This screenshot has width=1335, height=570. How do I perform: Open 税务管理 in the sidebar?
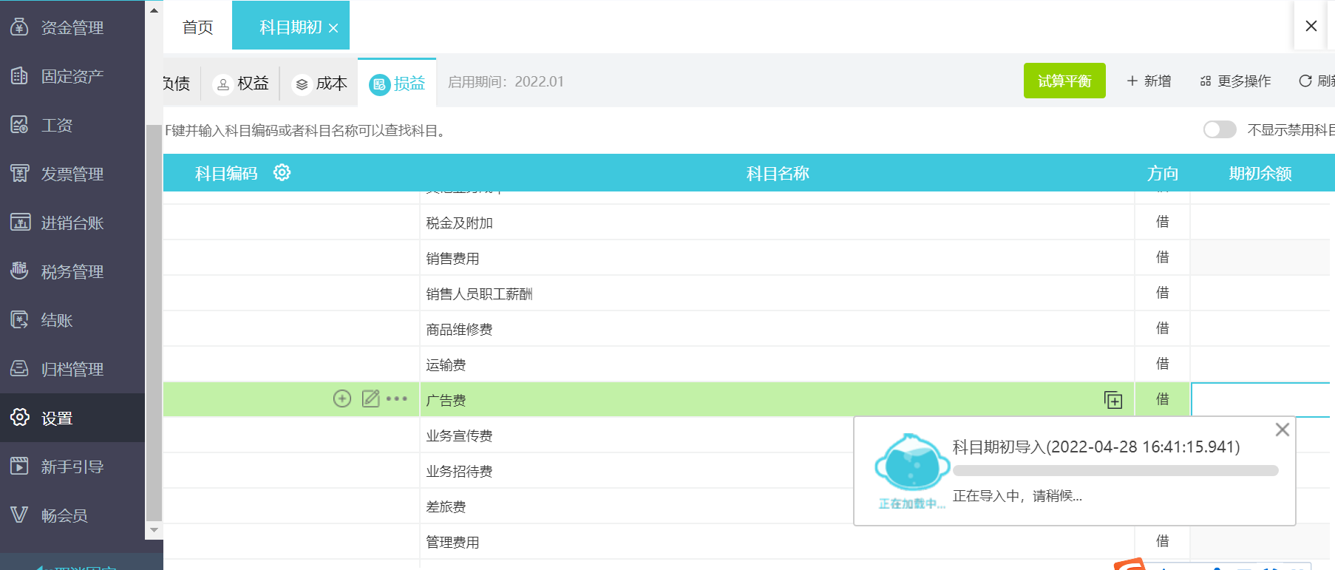click(x=72, y=271)
